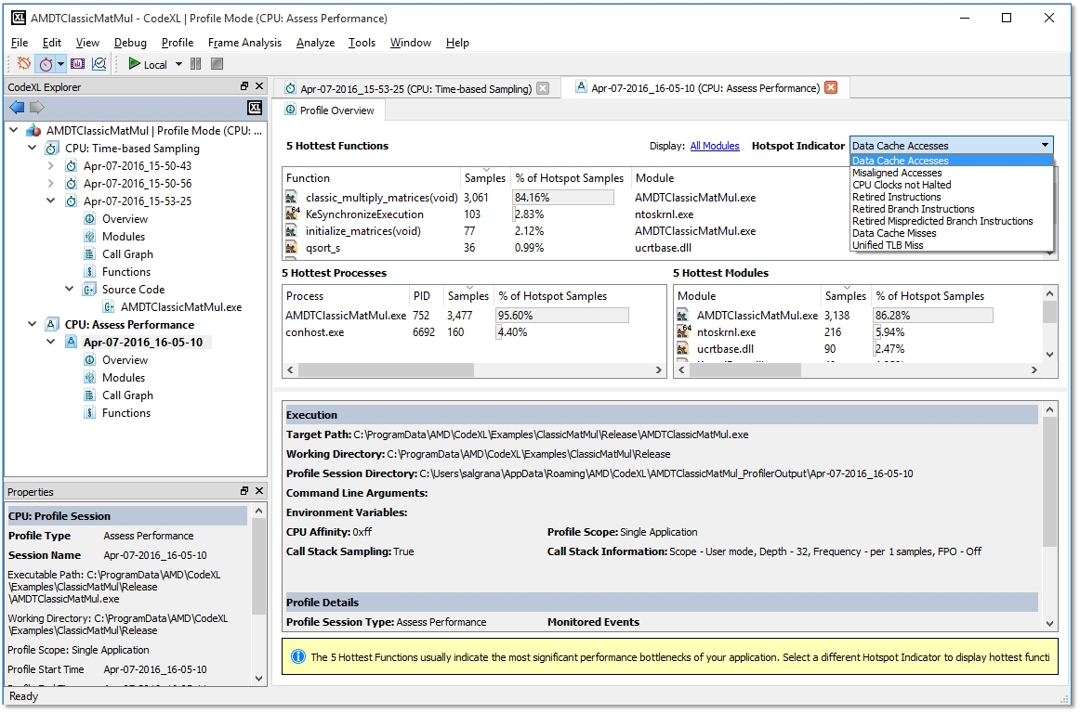Collapse the Apr-07-2016_16-05-10 session
The image size is (1080, 713).
(51, 342)
